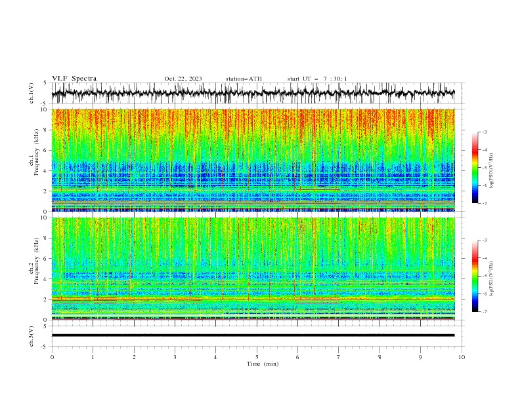This screenshot has height=401, width=520.
Task: Click the ch.1 spectrogram color bar
Action: [x=475, y=168]
